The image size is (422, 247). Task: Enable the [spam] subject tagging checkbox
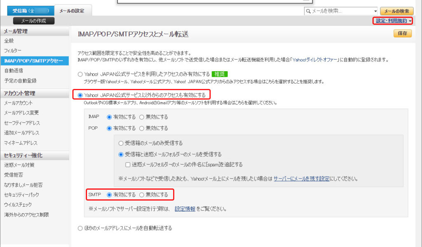128,164
